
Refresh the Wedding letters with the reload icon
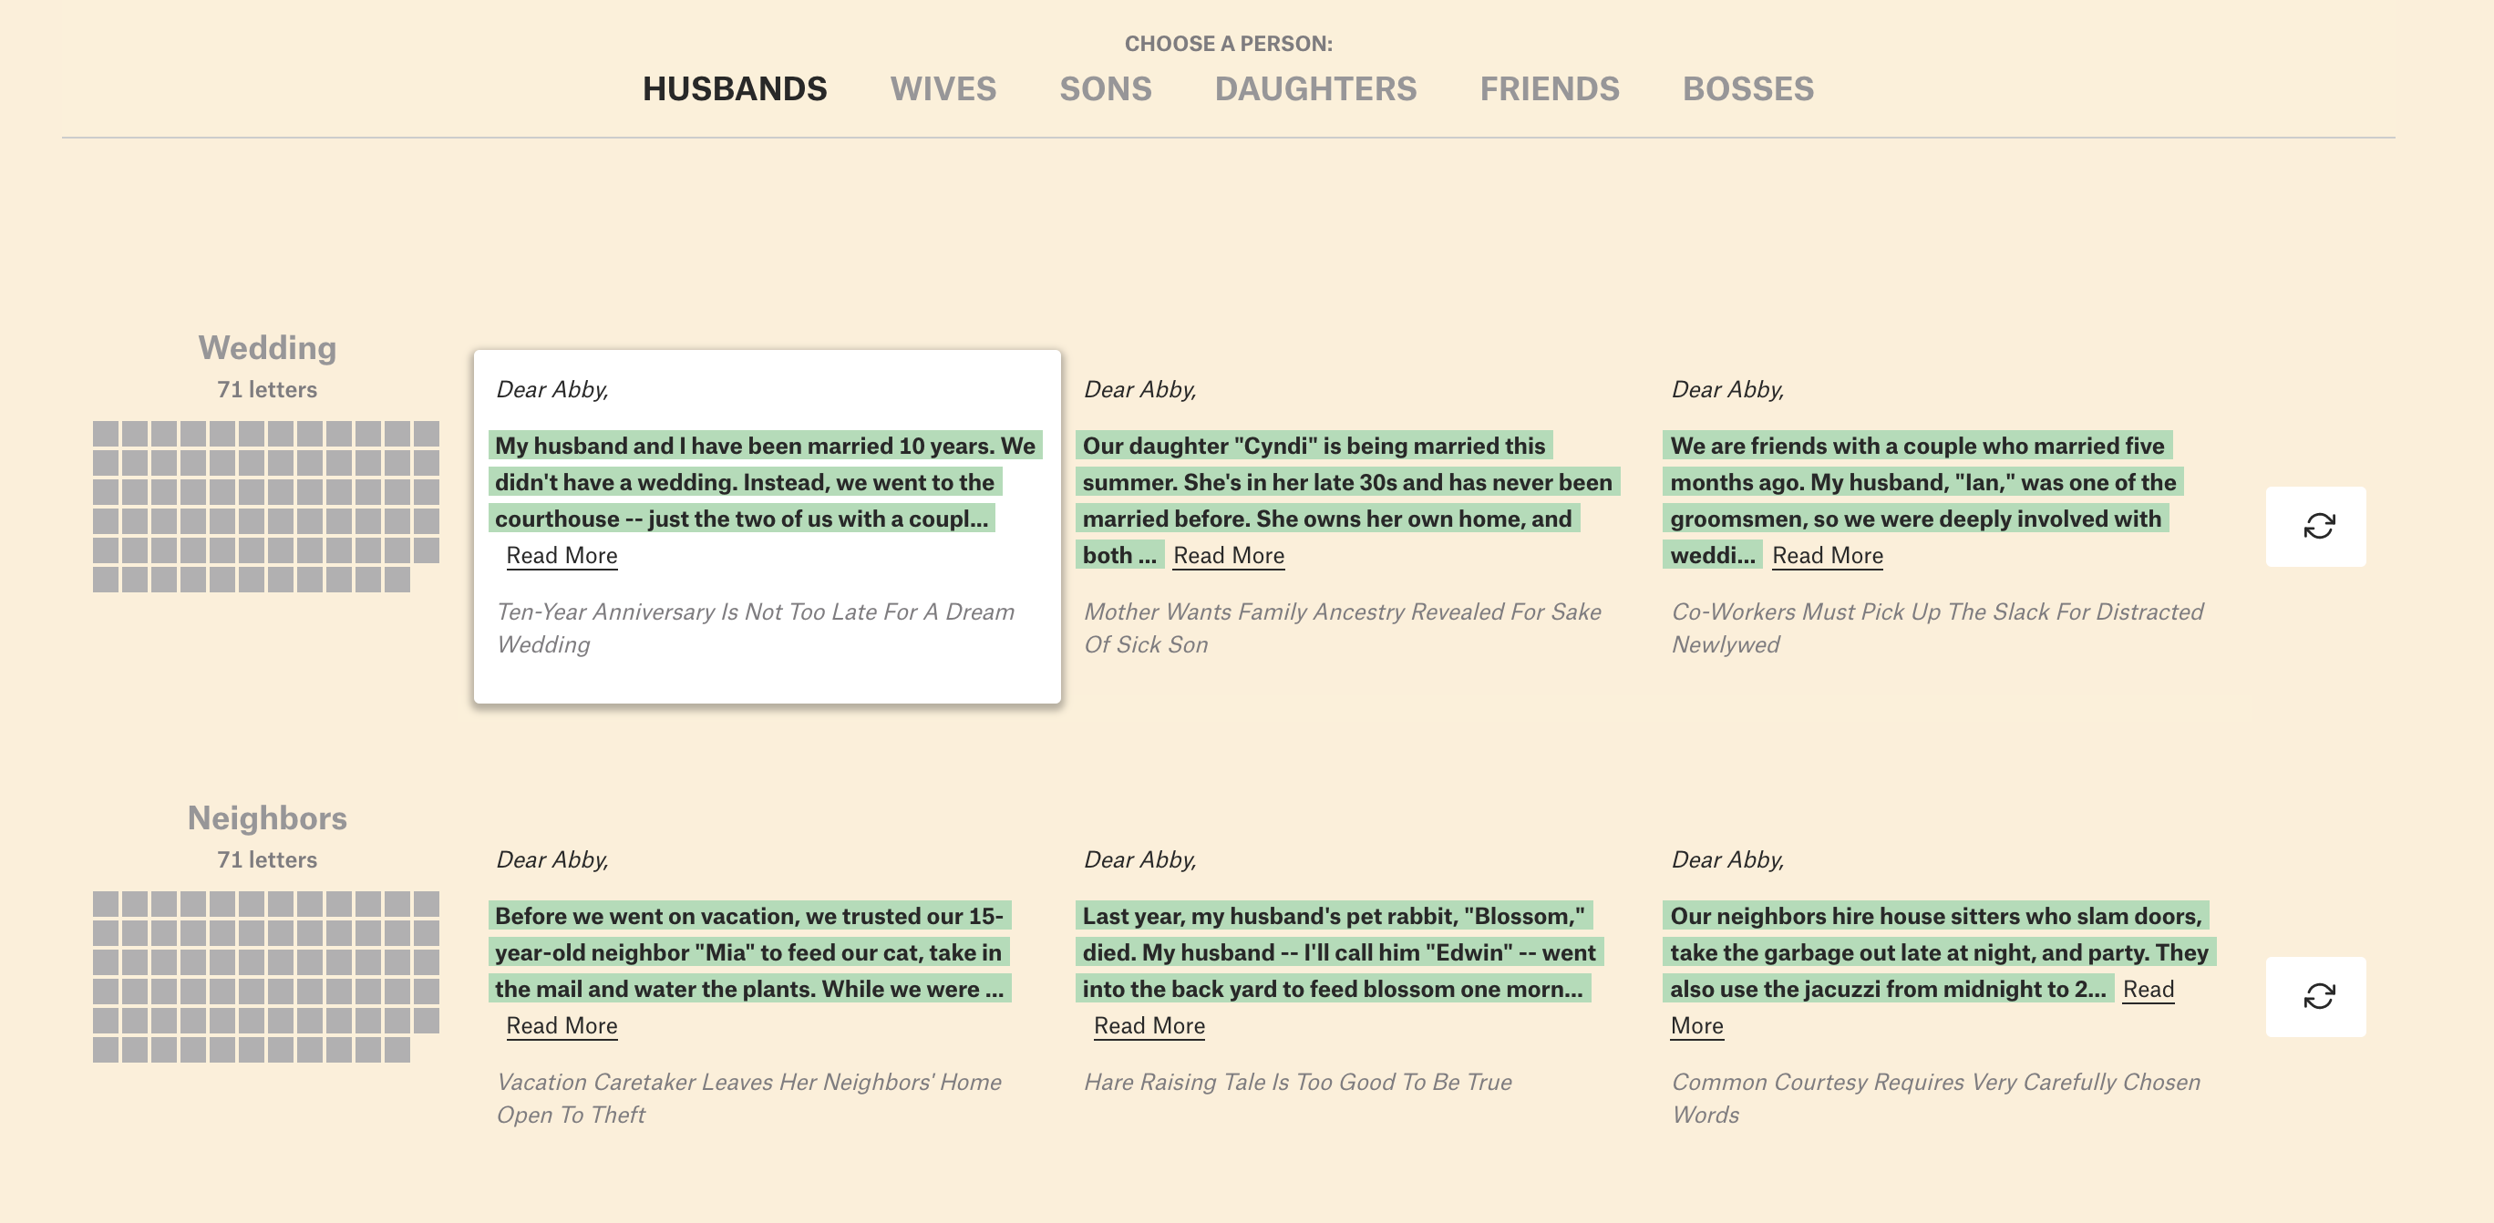click(x=2316, y=527)
